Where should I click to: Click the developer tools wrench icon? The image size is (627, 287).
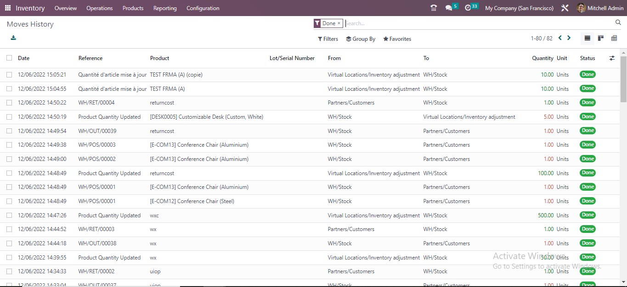(565, 8)
